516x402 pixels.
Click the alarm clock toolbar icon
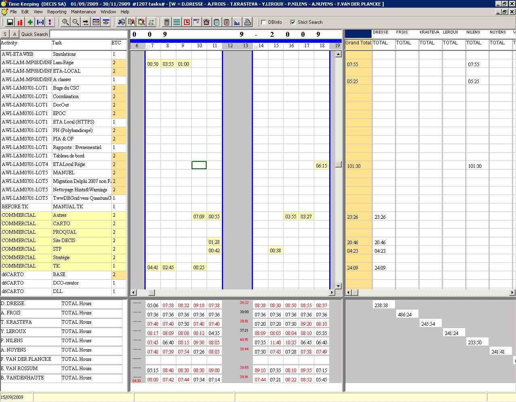pyautogui.click(x=206, y=22)
